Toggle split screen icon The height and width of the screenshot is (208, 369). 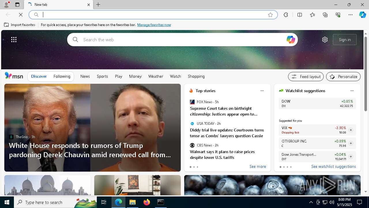pyautogui.click(x=300, y=15)
